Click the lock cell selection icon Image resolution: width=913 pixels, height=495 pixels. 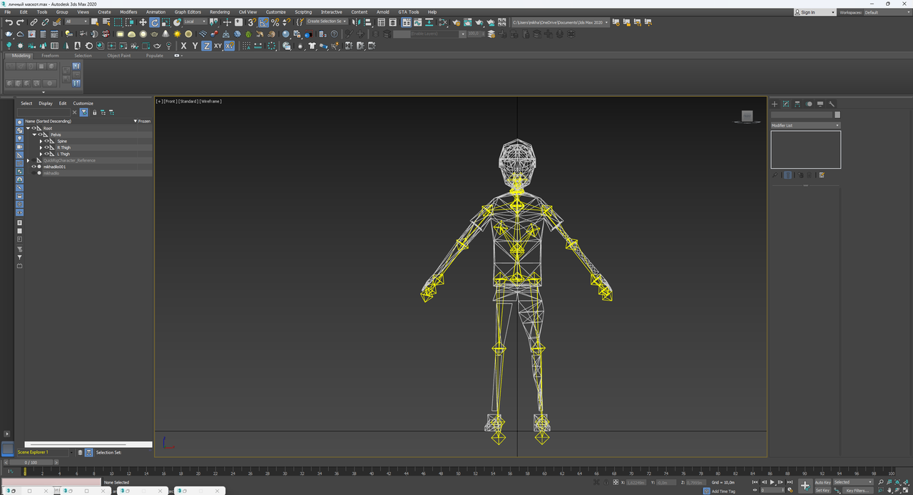pyautogui.click(x=94, y=113)
